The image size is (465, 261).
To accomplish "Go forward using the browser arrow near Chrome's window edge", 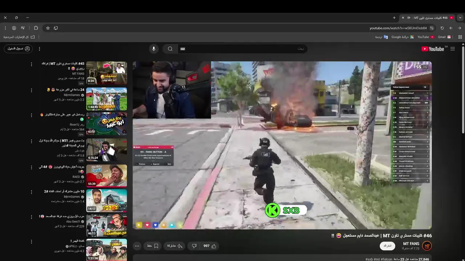I will click(x=460, y=28).
